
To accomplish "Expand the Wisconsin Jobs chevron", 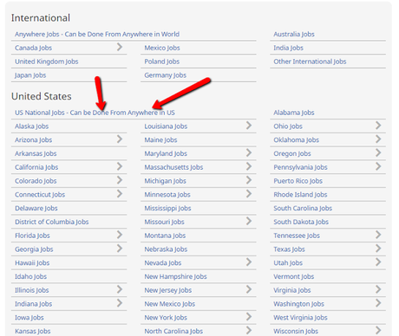I will pyautogui.click(x=378, y=331).
